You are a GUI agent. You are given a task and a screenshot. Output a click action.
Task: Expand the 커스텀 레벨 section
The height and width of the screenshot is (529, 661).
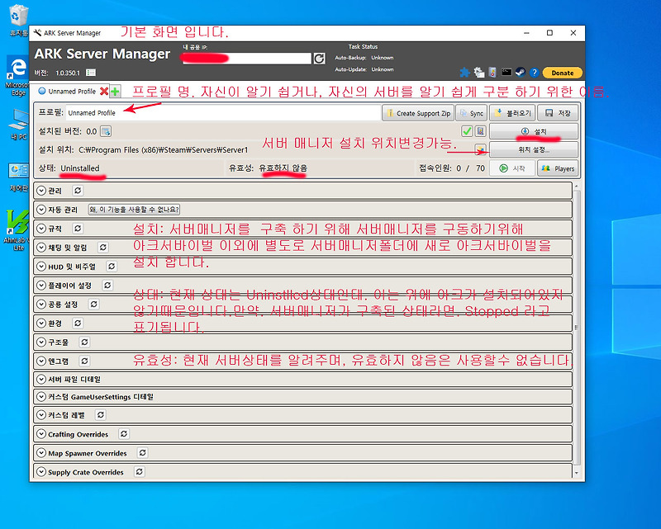40,415
